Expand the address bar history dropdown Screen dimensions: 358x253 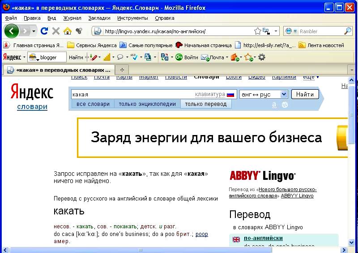click(x=276, y=31)
